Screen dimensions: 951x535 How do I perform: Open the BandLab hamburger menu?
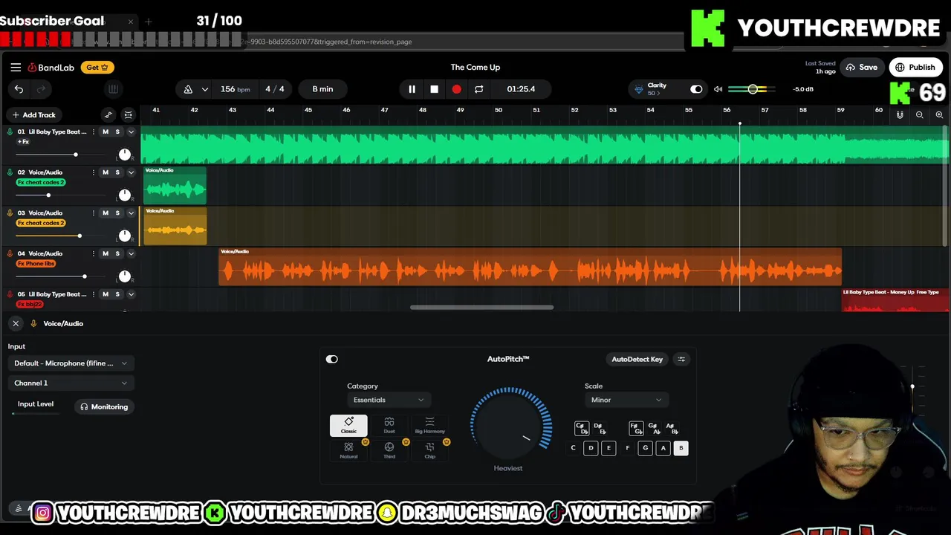(x=16, y=67)
